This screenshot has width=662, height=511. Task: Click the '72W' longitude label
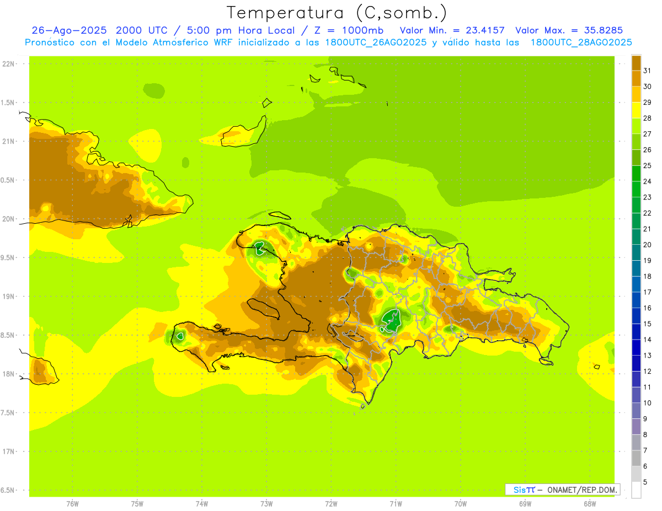(331, 503)
